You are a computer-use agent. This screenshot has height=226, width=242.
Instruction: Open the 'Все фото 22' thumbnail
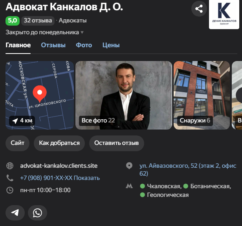pyautogui.click(x=123, y=95)
